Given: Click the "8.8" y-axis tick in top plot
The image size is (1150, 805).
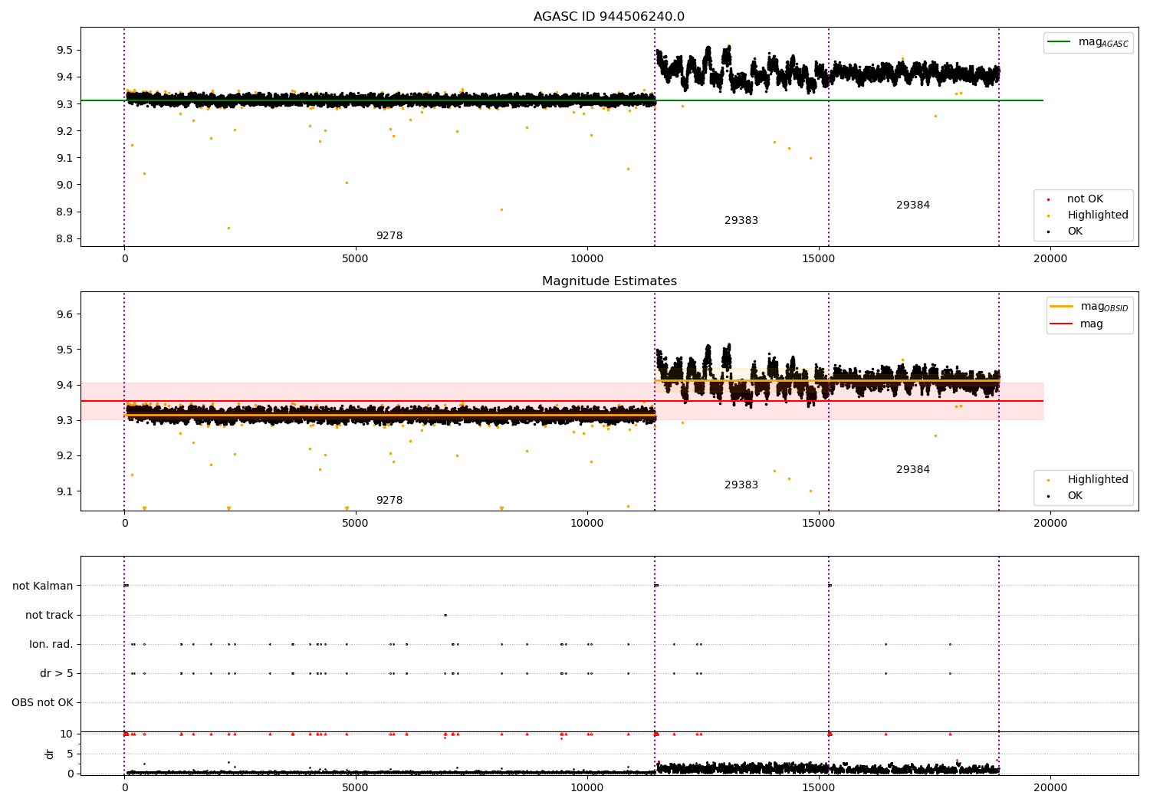Looking at the screenshot, I should (x=64, y=239).
